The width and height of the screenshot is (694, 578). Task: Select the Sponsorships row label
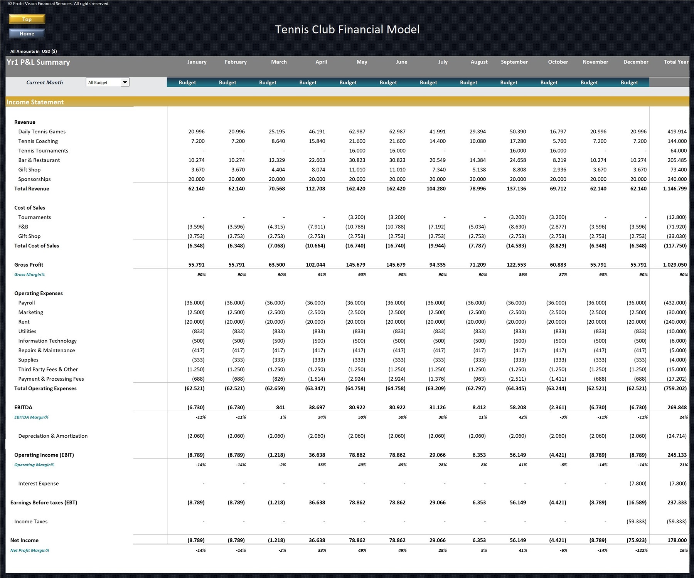(x=34, y=179)
